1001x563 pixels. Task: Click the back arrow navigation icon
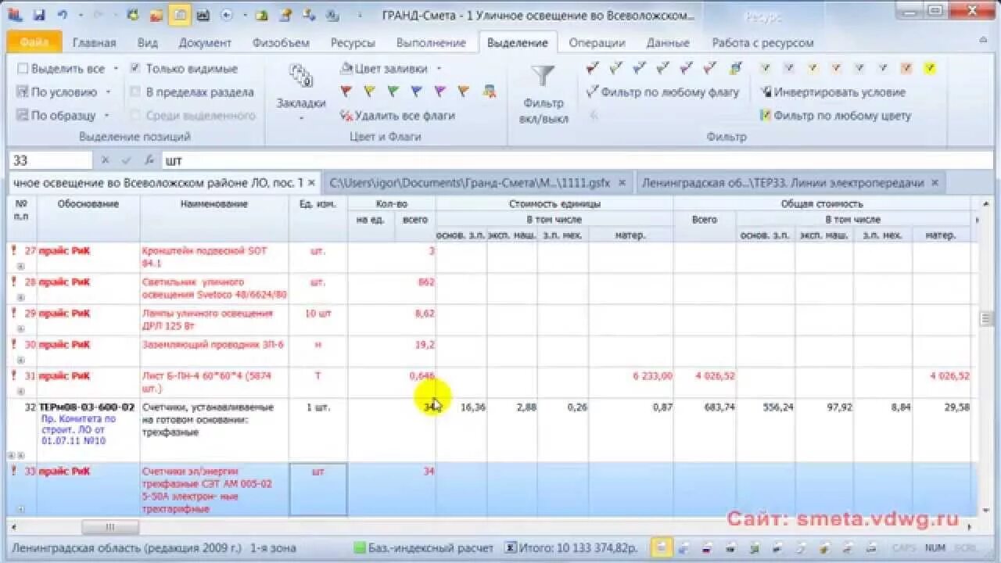click(x=227, y=15)
